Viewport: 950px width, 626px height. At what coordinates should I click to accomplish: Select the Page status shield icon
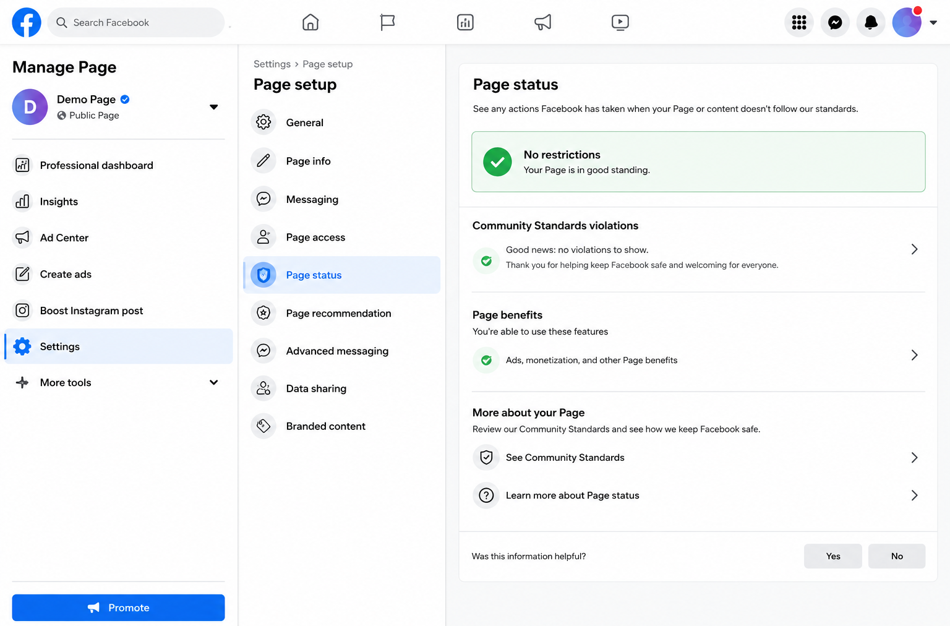(263, 275)
